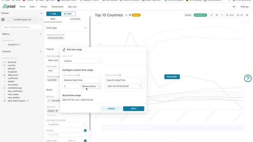
Task: Click the RUN button
Action: 54,14
